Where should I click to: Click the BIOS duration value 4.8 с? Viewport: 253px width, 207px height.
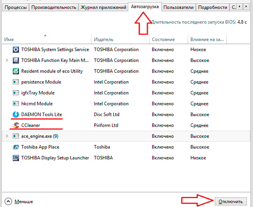242,22
